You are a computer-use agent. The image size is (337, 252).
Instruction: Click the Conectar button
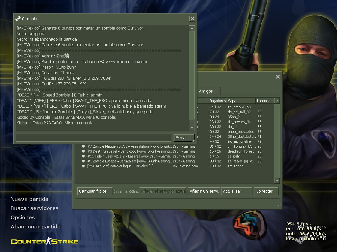point(266,191)
